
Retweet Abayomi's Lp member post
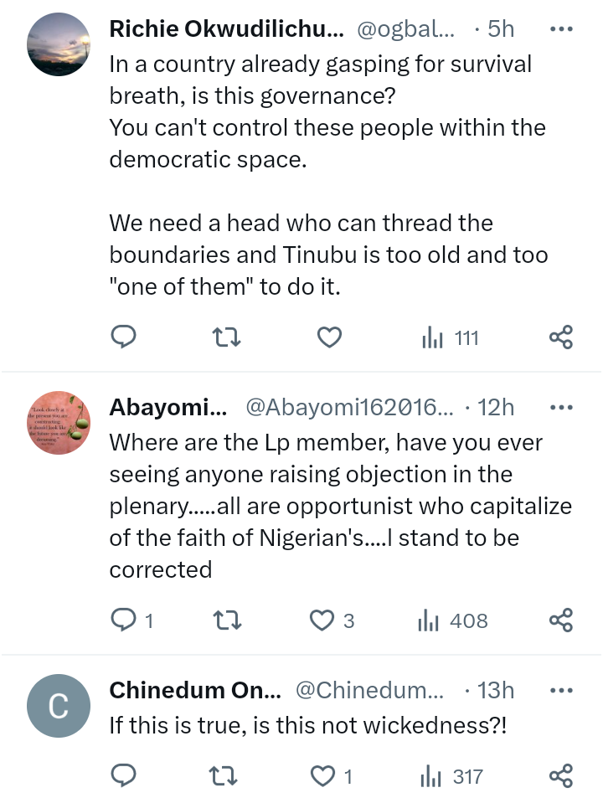click(x=227, y=620)
